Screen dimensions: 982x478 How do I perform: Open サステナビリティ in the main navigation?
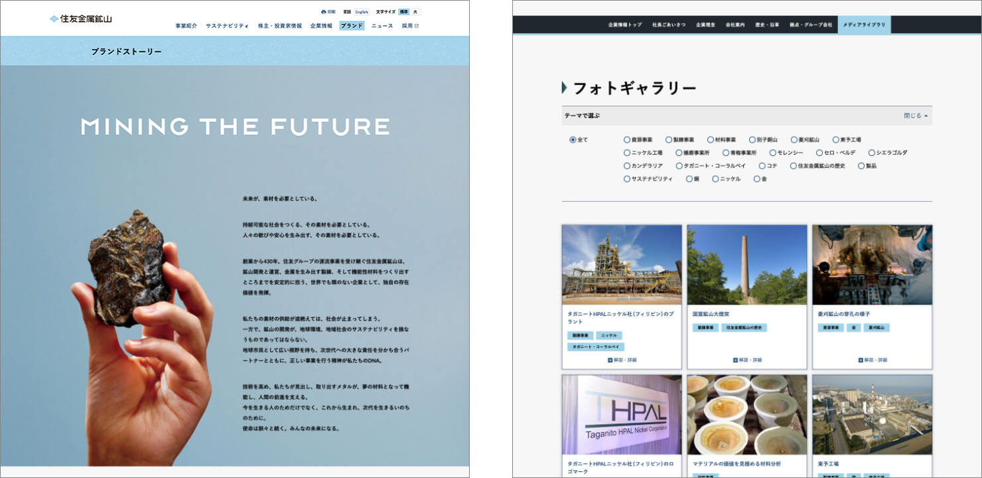(x=227, y=26)
